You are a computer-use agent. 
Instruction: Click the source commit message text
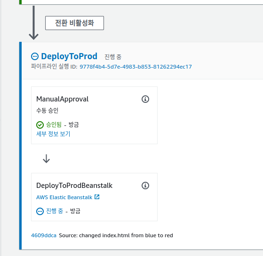click(x=116, y=235)
